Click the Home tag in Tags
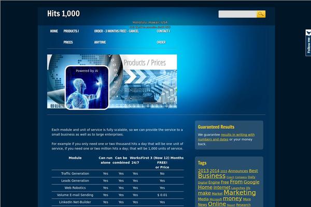 click(x=205, y=187)
